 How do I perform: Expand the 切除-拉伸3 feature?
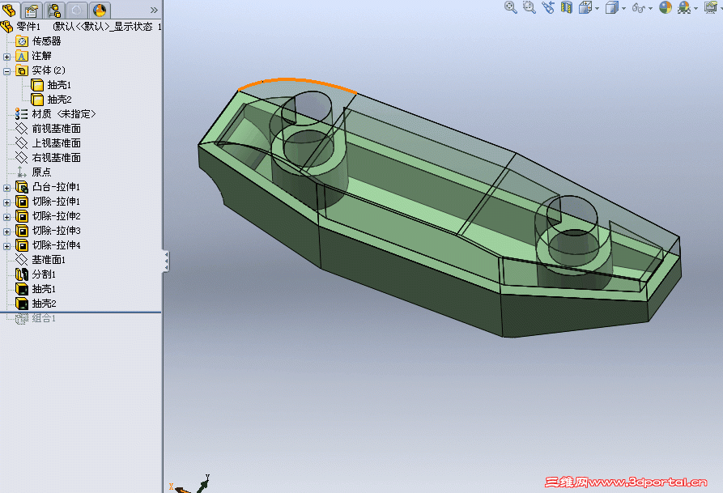click(x=7, y=232)
